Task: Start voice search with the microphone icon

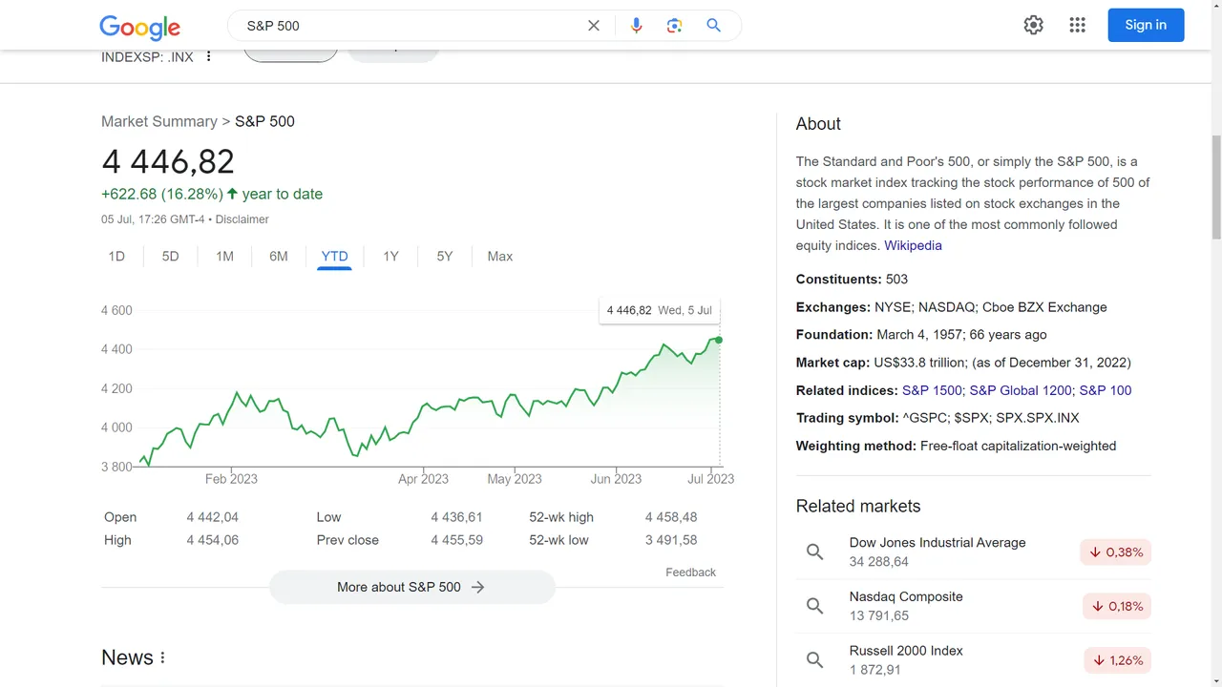Action: coord(636,26)
